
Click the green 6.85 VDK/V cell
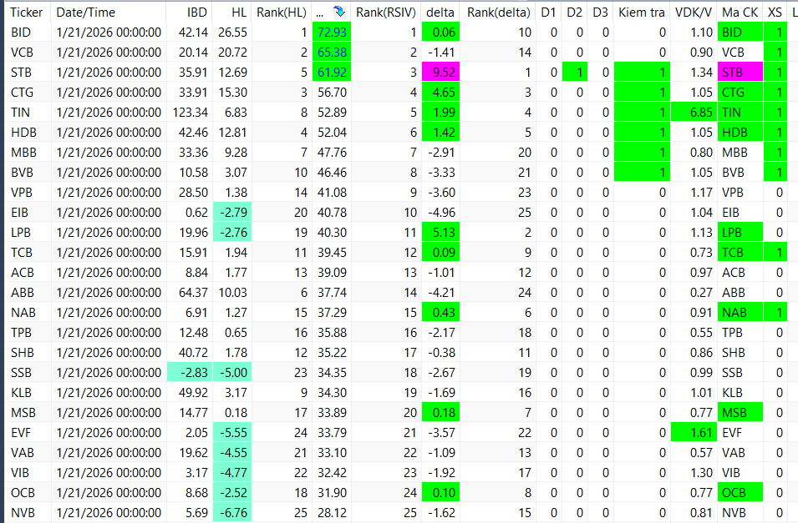coord(694,113)
